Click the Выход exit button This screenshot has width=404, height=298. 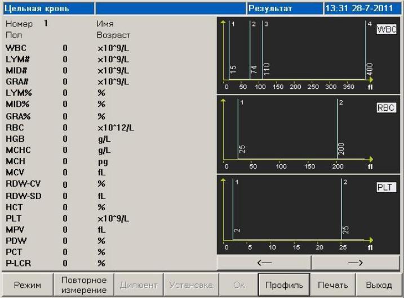(x=379, y=285)
